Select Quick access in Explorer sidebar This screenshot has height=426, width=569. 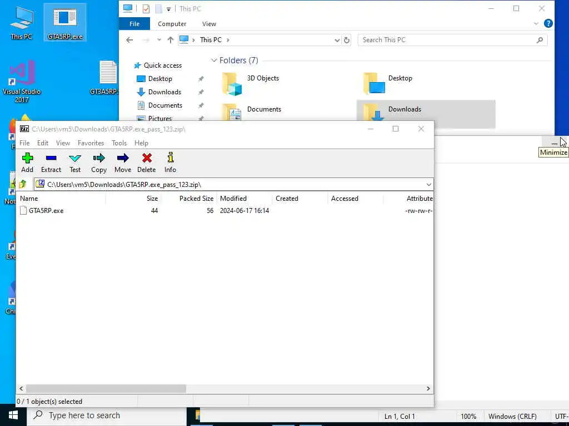pos(157,65)
